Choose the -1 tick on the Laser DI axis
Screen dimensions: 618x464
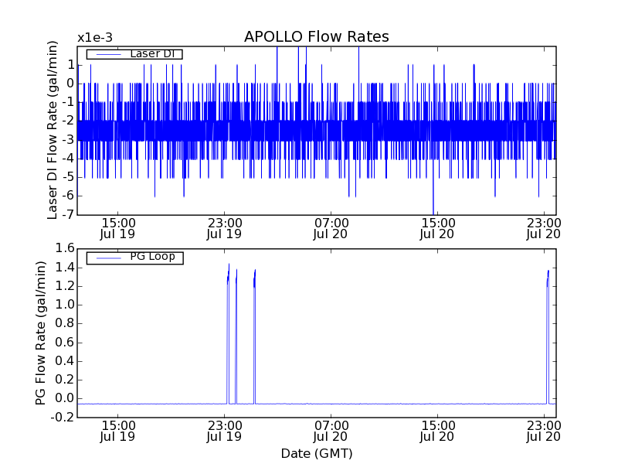(x=67, y=102)
